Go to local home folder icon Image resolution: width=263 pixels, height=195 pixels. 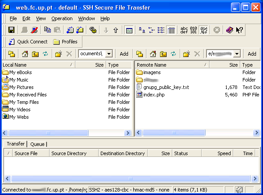click(x=25, y=54)
